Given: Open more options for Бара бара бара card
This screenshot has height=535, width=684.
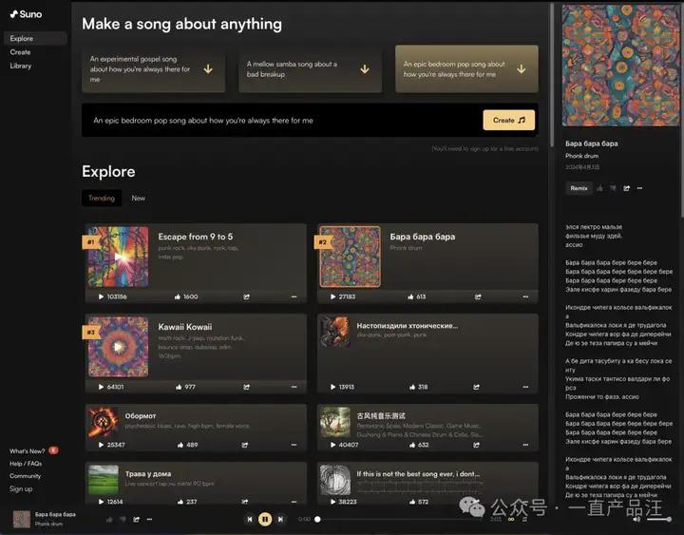Looking at the screenshot, I should click(x=525, y=296).
